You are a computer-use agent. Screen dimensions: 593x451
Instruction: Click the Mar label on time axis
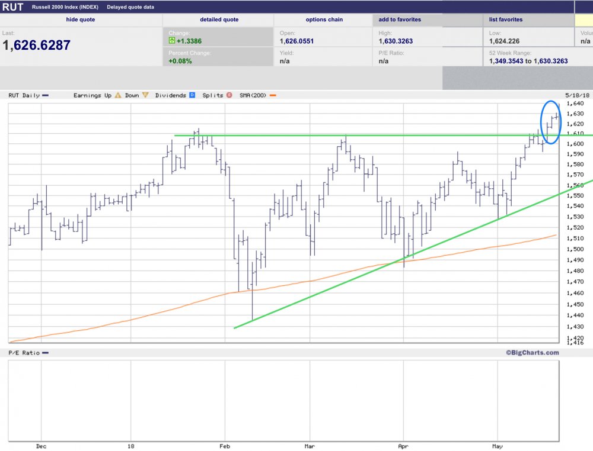(310, 446)
